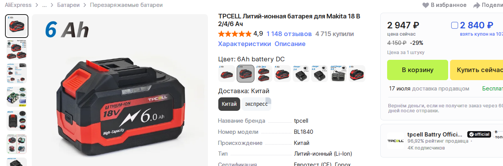Open the 1 148 отзывов reviews link
This screenshot has width=503, height=166.
tap(289, 34)
